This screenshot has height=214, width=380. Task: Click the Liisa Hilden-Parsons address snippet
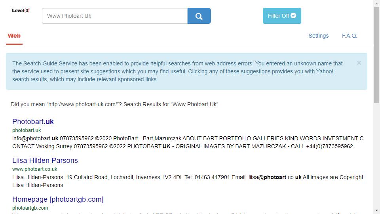188,181
